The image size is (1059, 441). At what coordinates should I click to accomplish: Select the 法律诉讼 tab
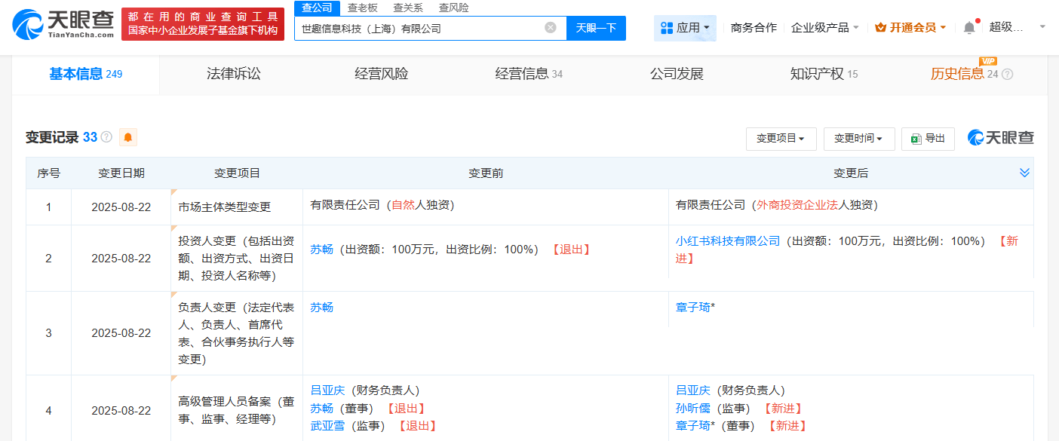click(x=234, y=74)
